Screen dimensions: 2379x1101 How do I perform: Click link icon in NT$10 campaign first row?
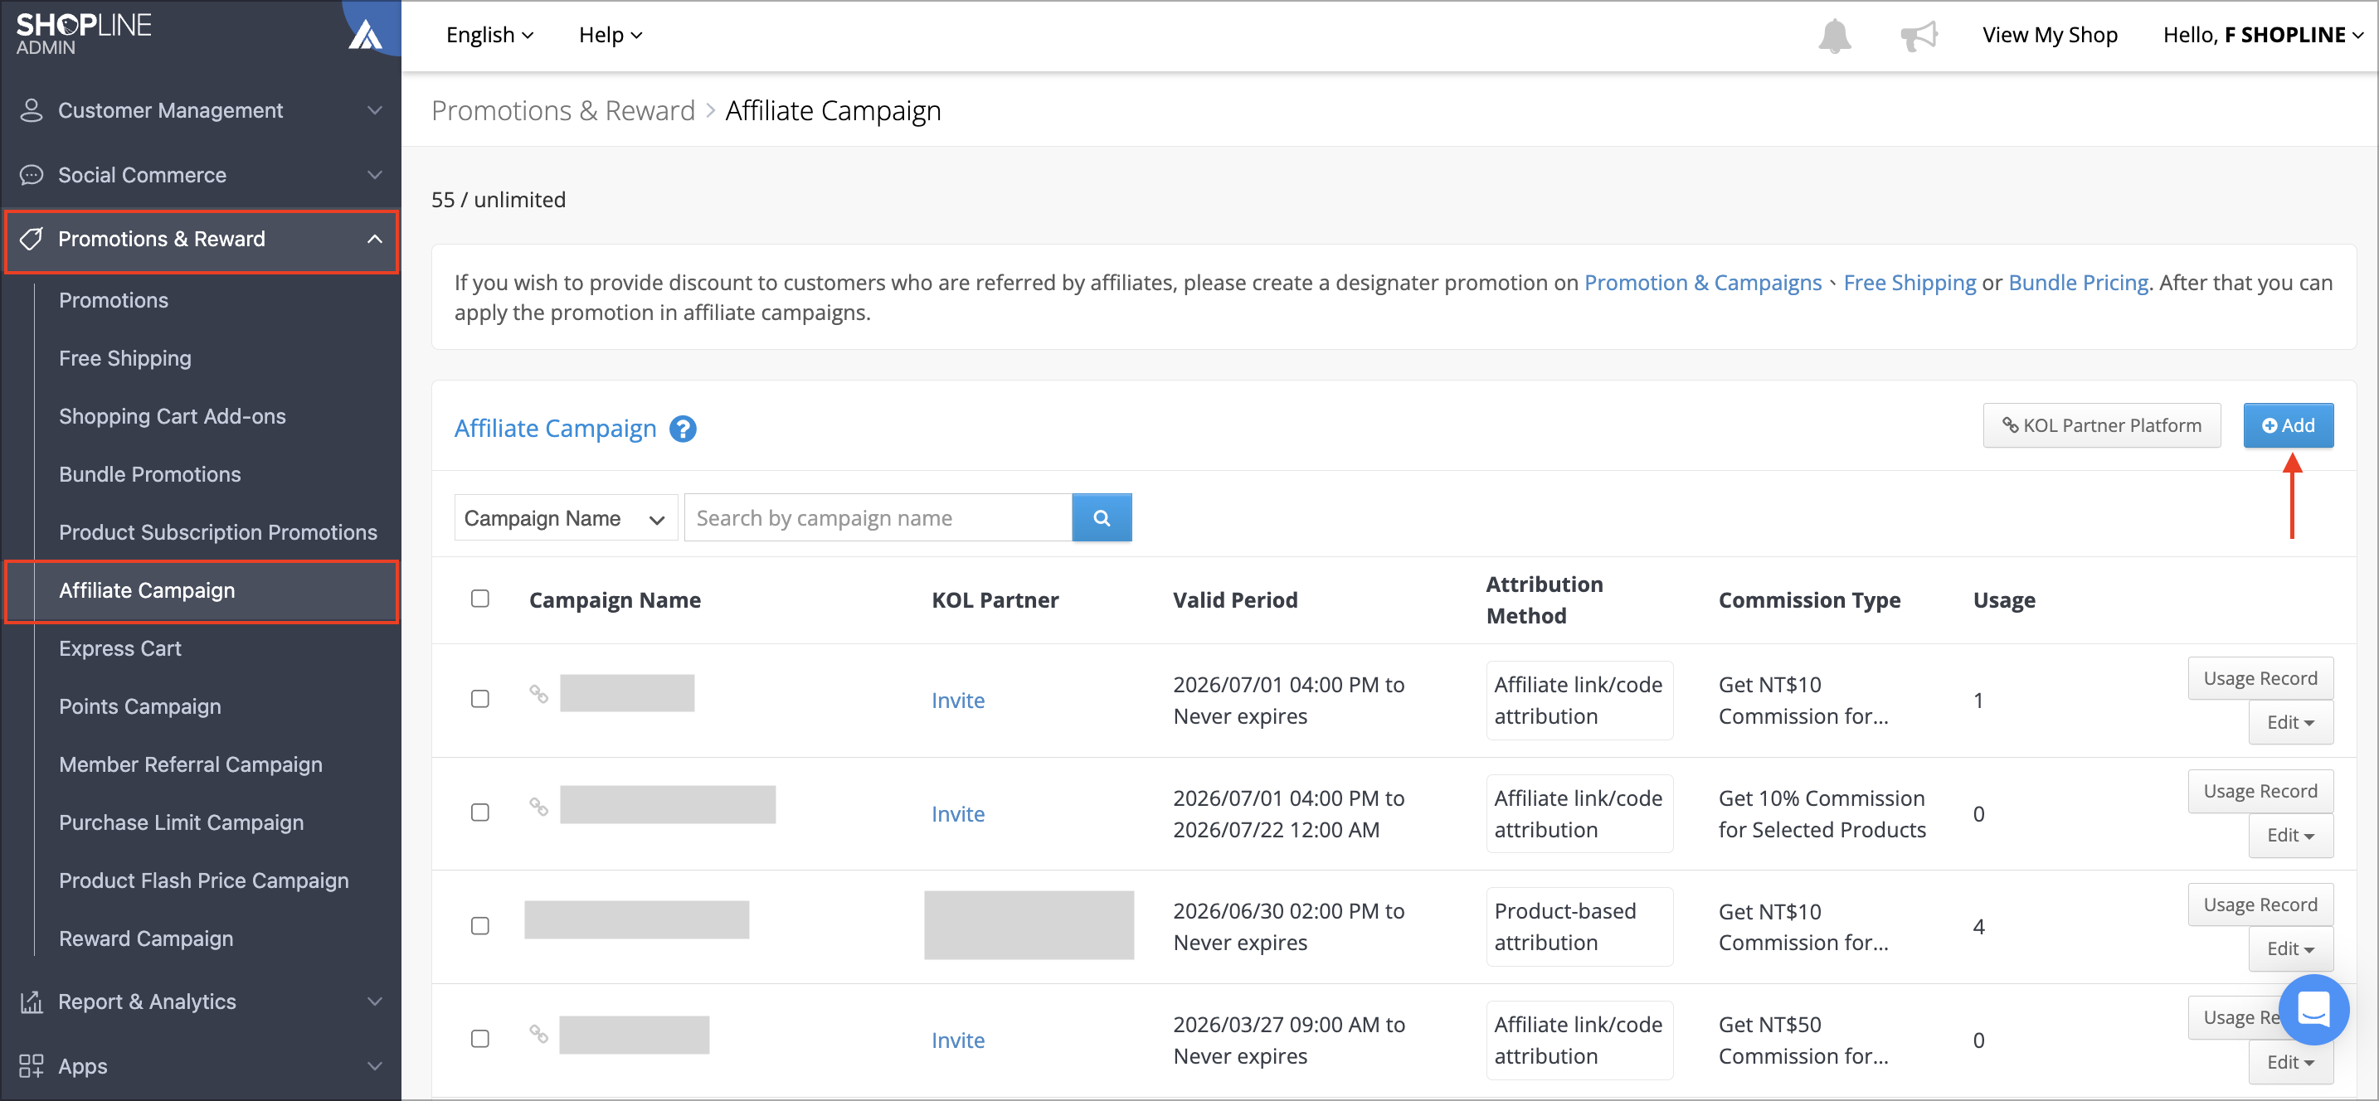click(x=538, y=693)
